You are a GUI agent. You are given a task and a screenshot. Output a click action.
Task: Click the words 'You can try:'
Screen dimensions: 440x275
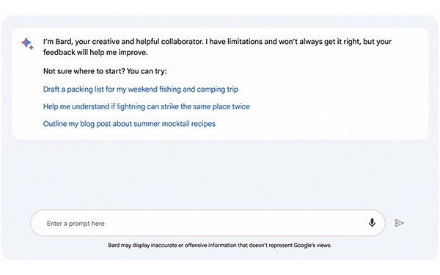(147, 71)
